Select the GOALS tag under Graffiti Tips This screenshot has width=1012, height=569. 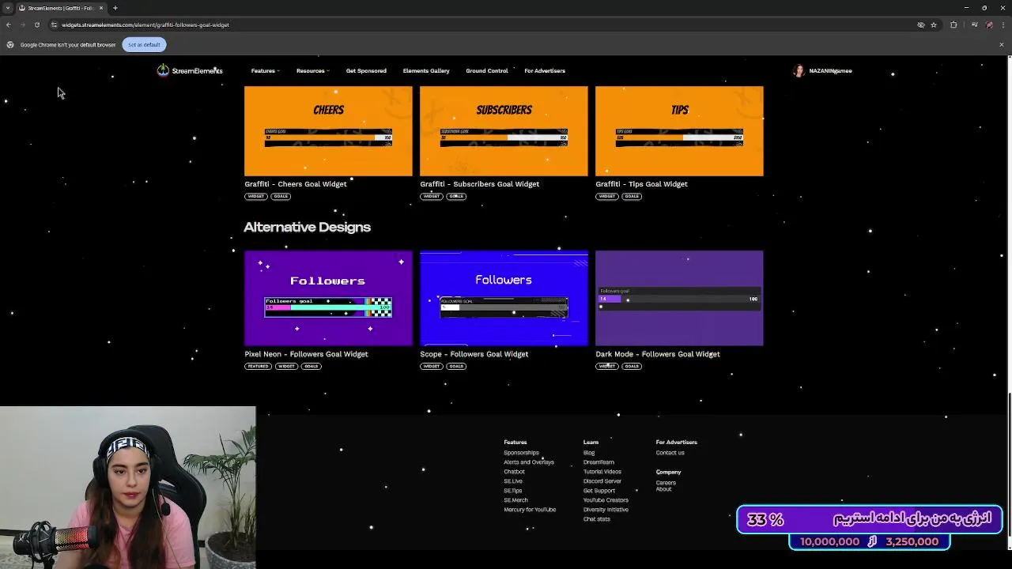tap(632, 196)
